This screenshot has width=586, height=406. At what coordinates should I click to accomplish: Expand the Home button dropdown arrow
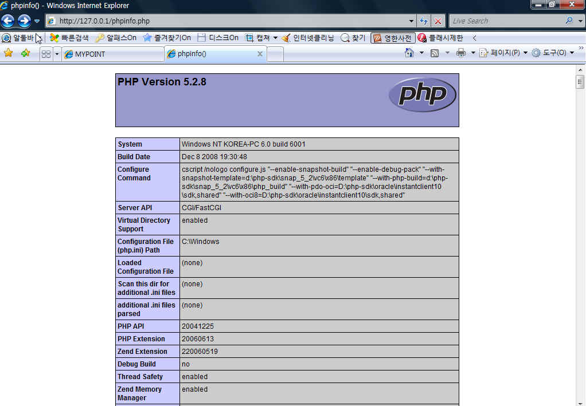click(x=421, y=53)
